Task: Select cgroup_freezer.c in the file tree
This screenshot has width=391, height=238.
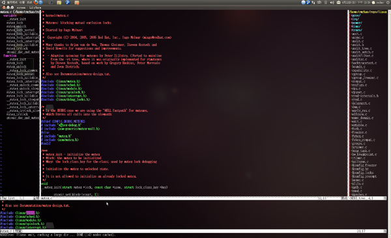Action: coord(364,77)
